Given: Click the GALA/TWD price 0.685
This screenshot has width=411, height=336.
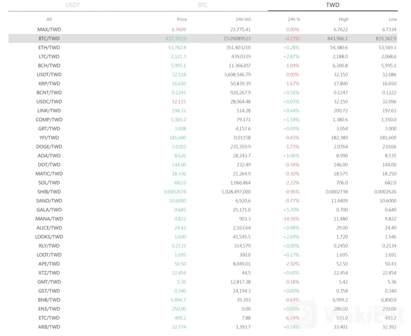Looking at the screenshot, I should click(x=180, y=210).
